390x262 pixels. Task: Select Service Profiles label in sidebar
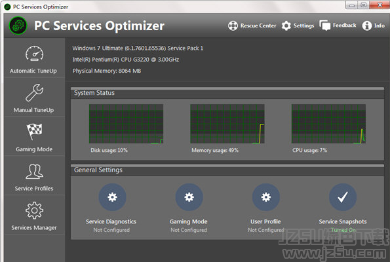coord(34,189)
